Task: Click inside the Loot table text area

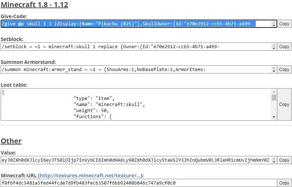Action: click(x=136, y=104)
